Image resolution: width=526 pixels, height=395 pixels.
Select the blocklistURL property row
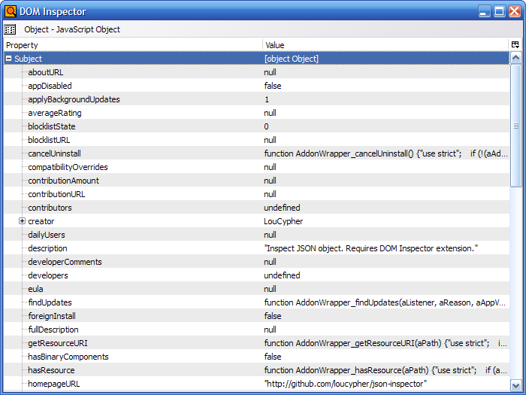pos(257,140)
